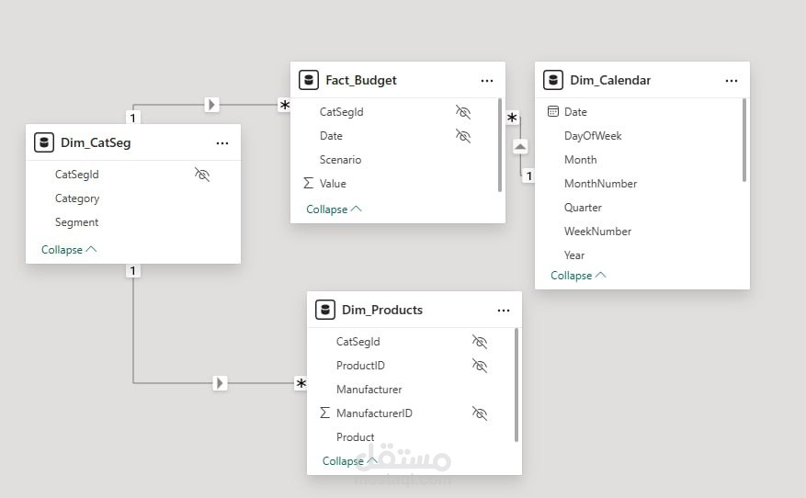Toggle hidden eye icon for CatSegId in Dim_CatSeg
806x498 pixels.
coord(202,174)
